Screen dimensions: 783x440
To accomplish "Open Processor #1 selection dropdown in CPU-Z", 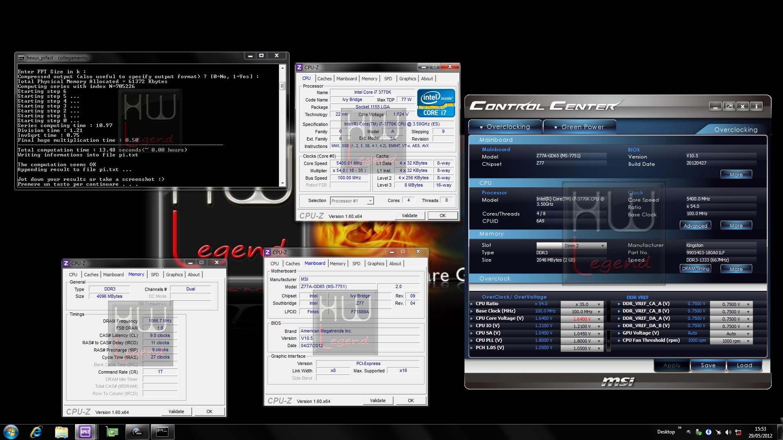I will click(352, 201).
